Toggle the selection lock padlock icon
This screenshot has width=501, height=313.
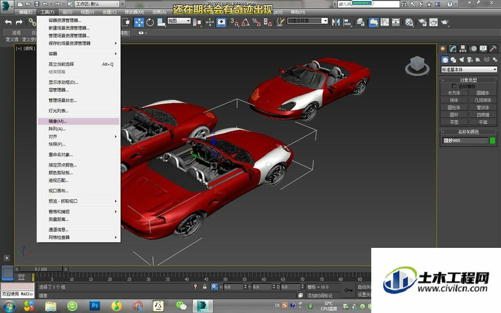205,287
